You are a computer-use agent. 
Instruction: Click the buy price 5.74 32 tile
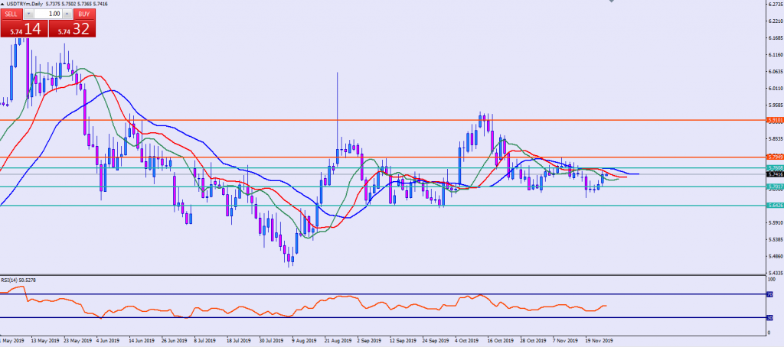tap(72, 28)
